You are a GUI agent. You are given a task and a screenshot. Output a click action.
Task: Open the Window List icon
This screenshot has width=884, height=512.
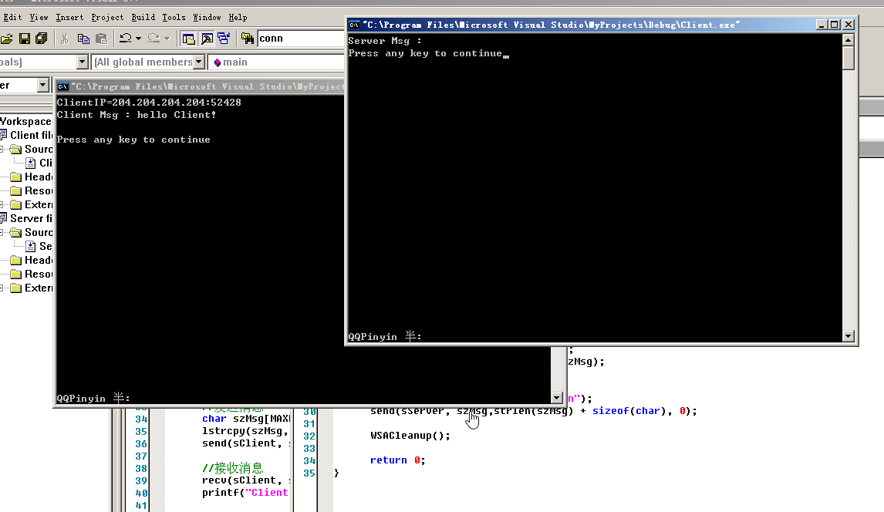[224, 39]
